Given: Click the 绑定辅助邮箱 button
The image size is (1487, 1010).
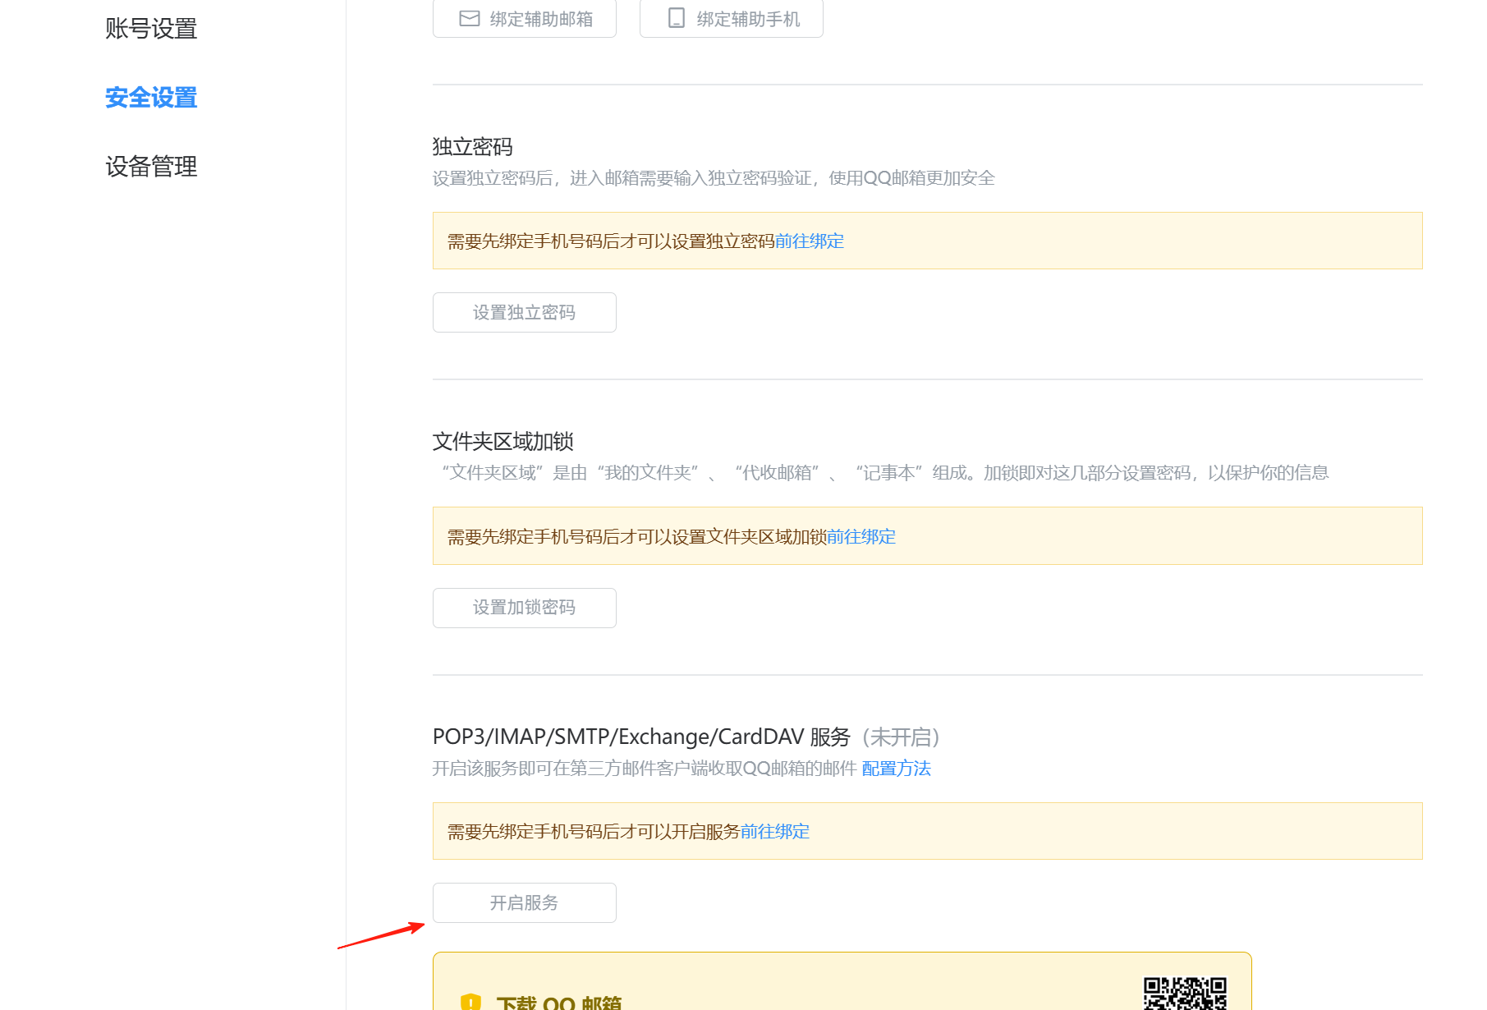Looking at the screenshot, I should pos(525,19).
